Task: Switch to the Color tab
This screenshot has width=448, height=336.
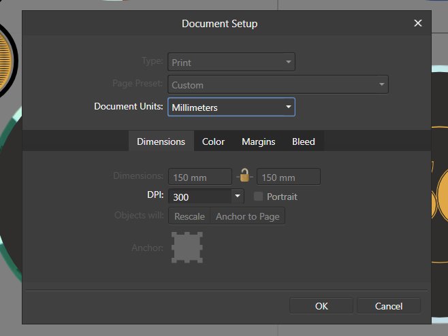Action: coord(213,141)
